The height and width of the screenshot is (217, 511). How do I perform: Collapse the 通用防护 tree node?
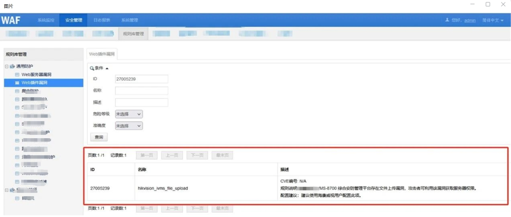7,66
